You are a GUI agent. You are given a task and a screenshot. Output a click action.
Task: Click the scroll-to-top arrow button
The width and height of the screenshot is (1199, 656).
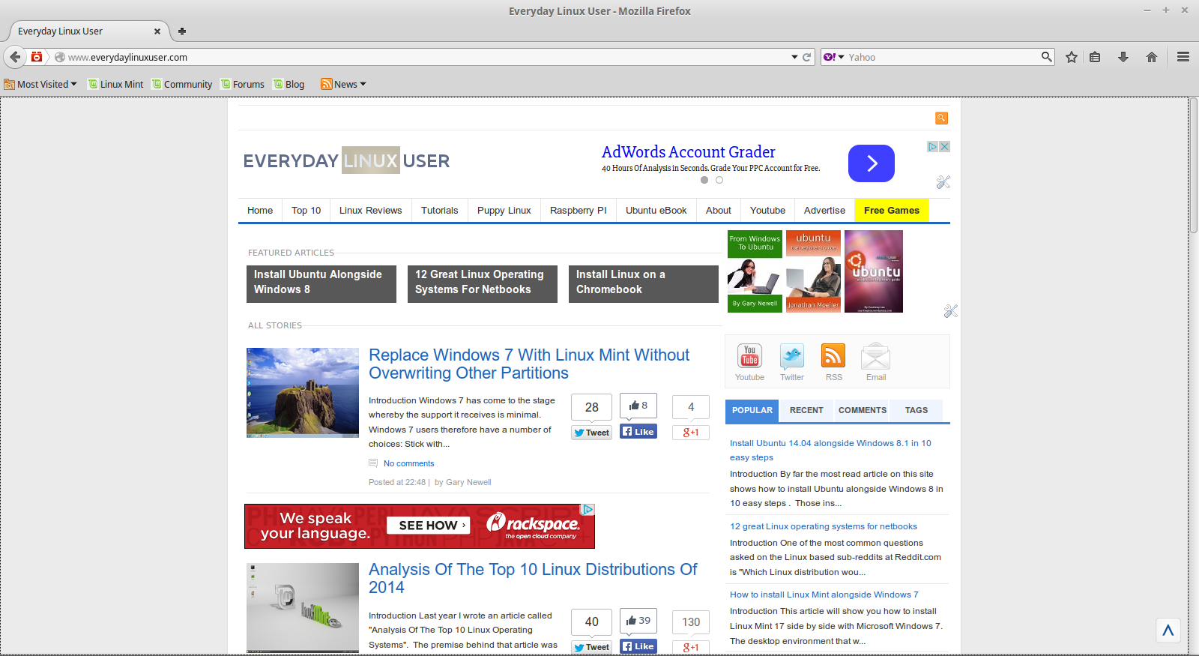1168,631
